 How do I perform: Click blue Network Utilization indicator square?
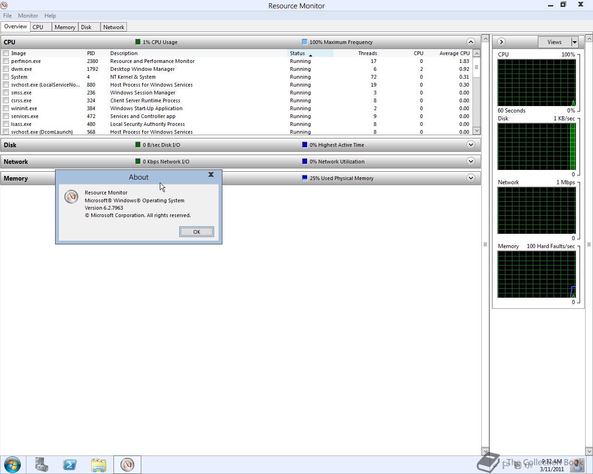point(304,161)
